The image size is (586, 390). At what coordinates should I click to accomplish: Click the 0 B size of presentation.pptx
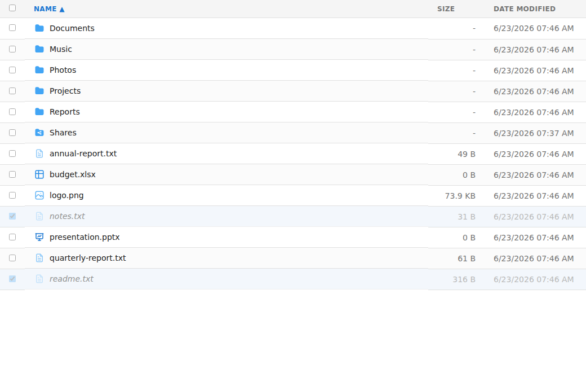tap(469, 238)
